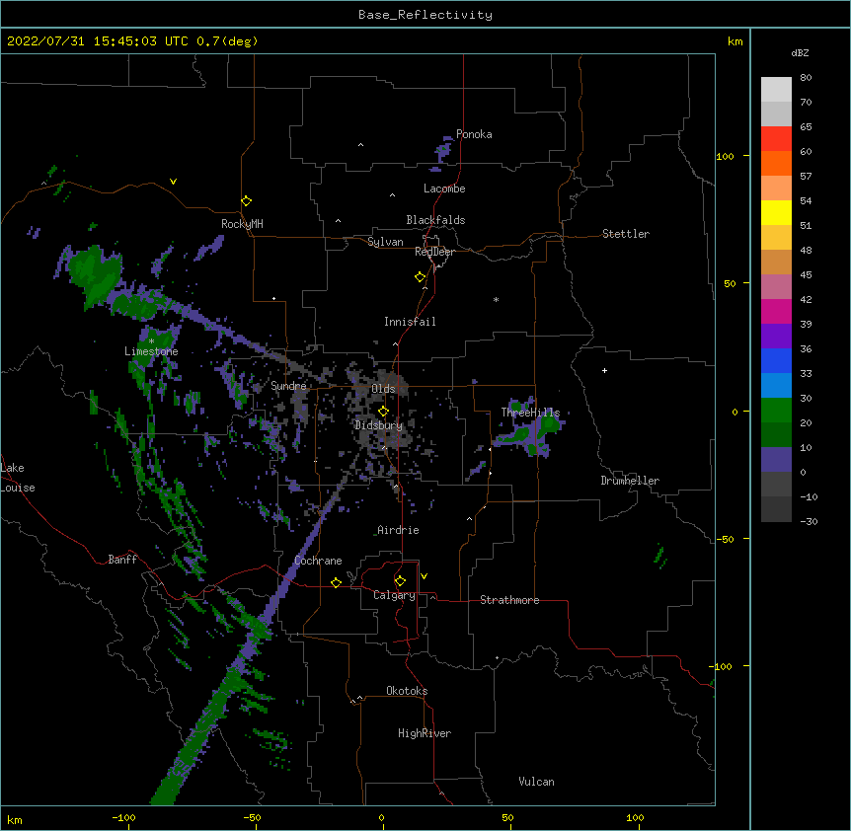This screenshot has height=831, width=851.
Task: Pick the magenta 42-39 dBZ legend swatch
Action: click(776, 311)
